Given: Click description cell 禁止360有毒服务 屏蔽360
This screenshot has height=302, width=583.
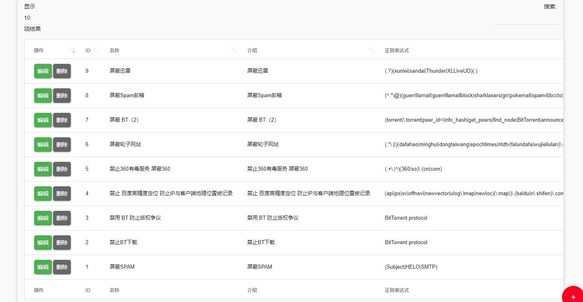Looking at the screenshot, I should tap(277, 169).
